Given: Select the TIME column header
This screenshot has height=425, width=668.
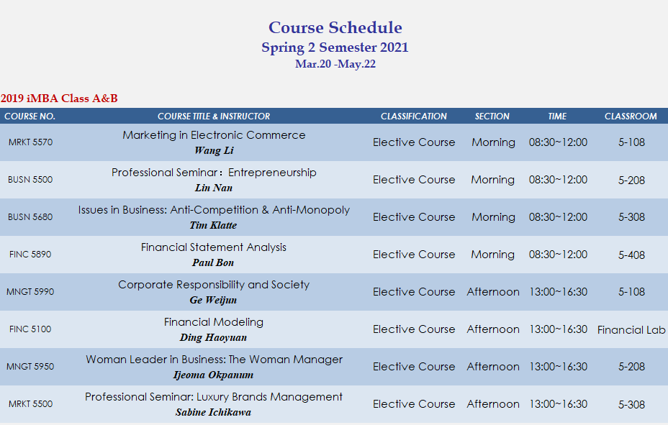Looking at the screenshot, I should 557,116.
